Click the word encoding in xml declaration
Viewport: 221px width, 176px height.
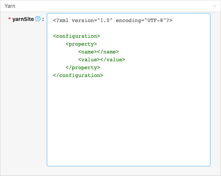click(x=128, y=21)
